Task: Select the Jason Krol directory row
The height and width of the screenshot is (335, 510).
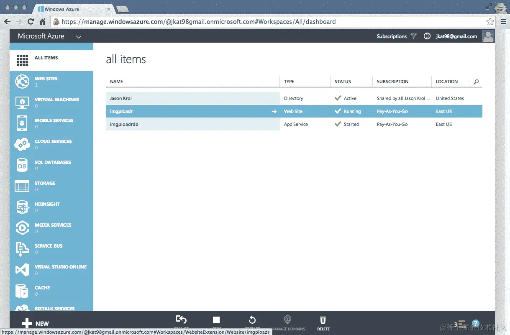Action: tap(294, 98)
